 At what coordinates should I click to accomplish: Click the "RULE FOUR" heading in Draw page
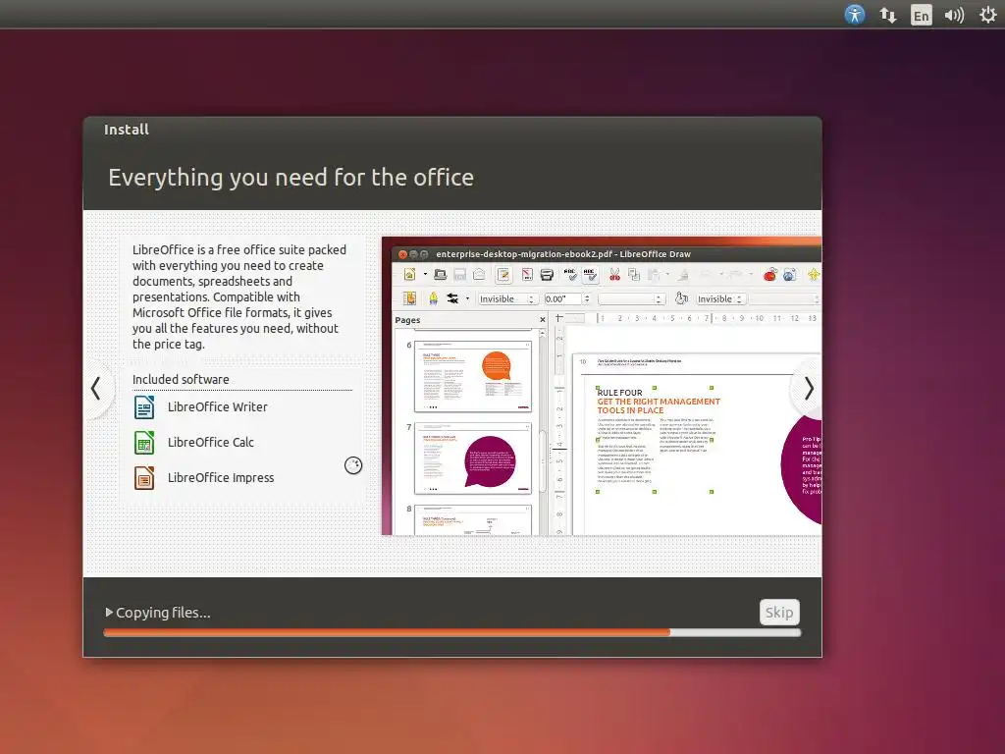(x=619, y=393)
